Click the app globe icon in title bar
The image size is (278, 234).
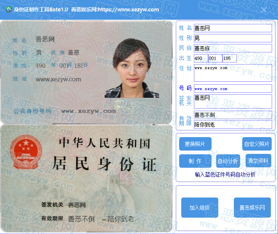click(x=8, y=9)
